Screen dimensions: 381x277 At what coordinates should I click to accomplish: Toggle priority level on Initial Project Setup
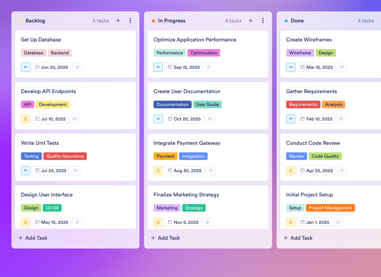[x=291, y=222]
